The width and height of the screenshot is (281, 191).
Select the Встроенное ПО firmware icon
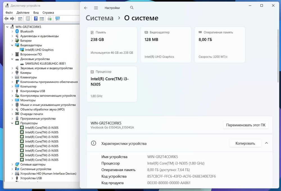point(17,54)
